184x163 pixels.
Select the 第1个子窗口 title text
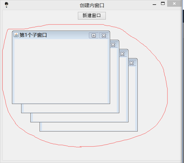[x=33, y=35]
